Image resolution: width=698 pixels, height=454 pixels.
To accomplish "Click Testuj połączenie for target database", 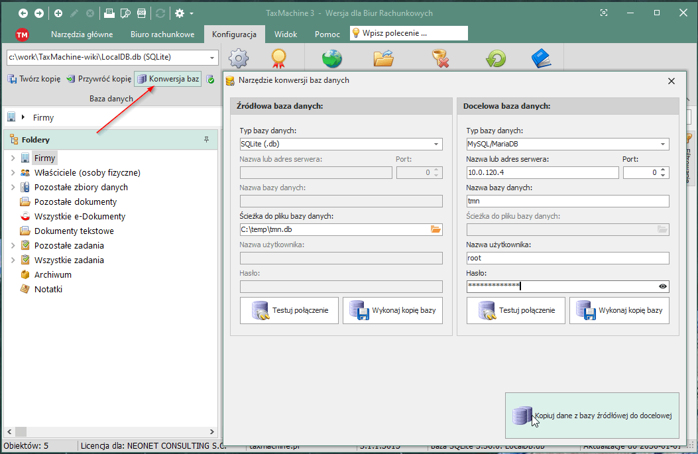I will (515, 310).
